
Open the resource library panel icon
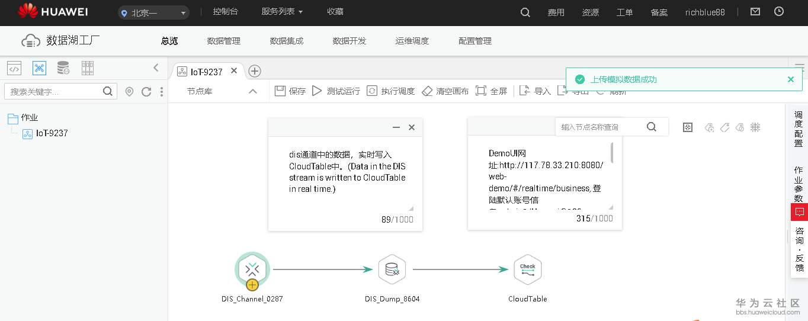[88, 68]
